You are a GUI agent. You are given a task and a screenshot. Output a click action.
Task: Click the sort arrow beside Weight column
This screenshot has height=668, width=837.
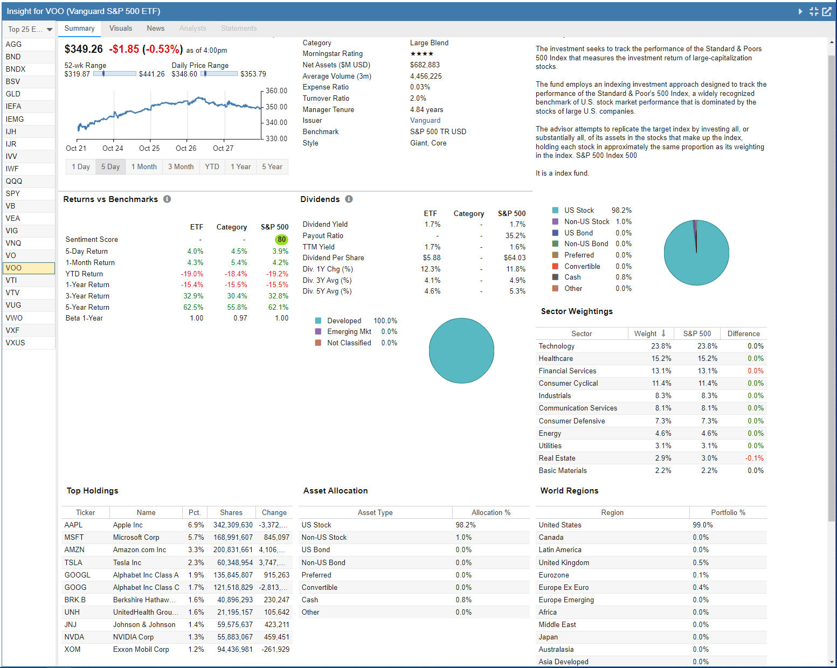[663, 333]
